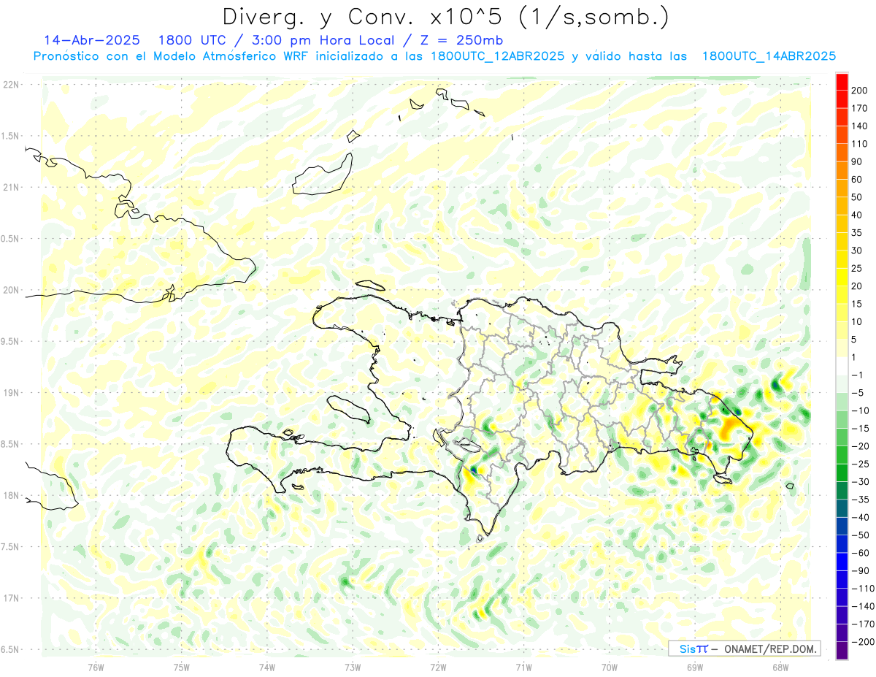Image resolution: width=876 pixels, height=677 pixels.
Task: Click the '7.5N' latitude label
Action: [10, 546]
